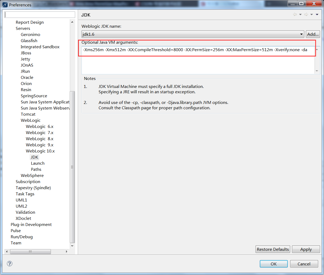Click the Restore Defaults button

[273, 249]
